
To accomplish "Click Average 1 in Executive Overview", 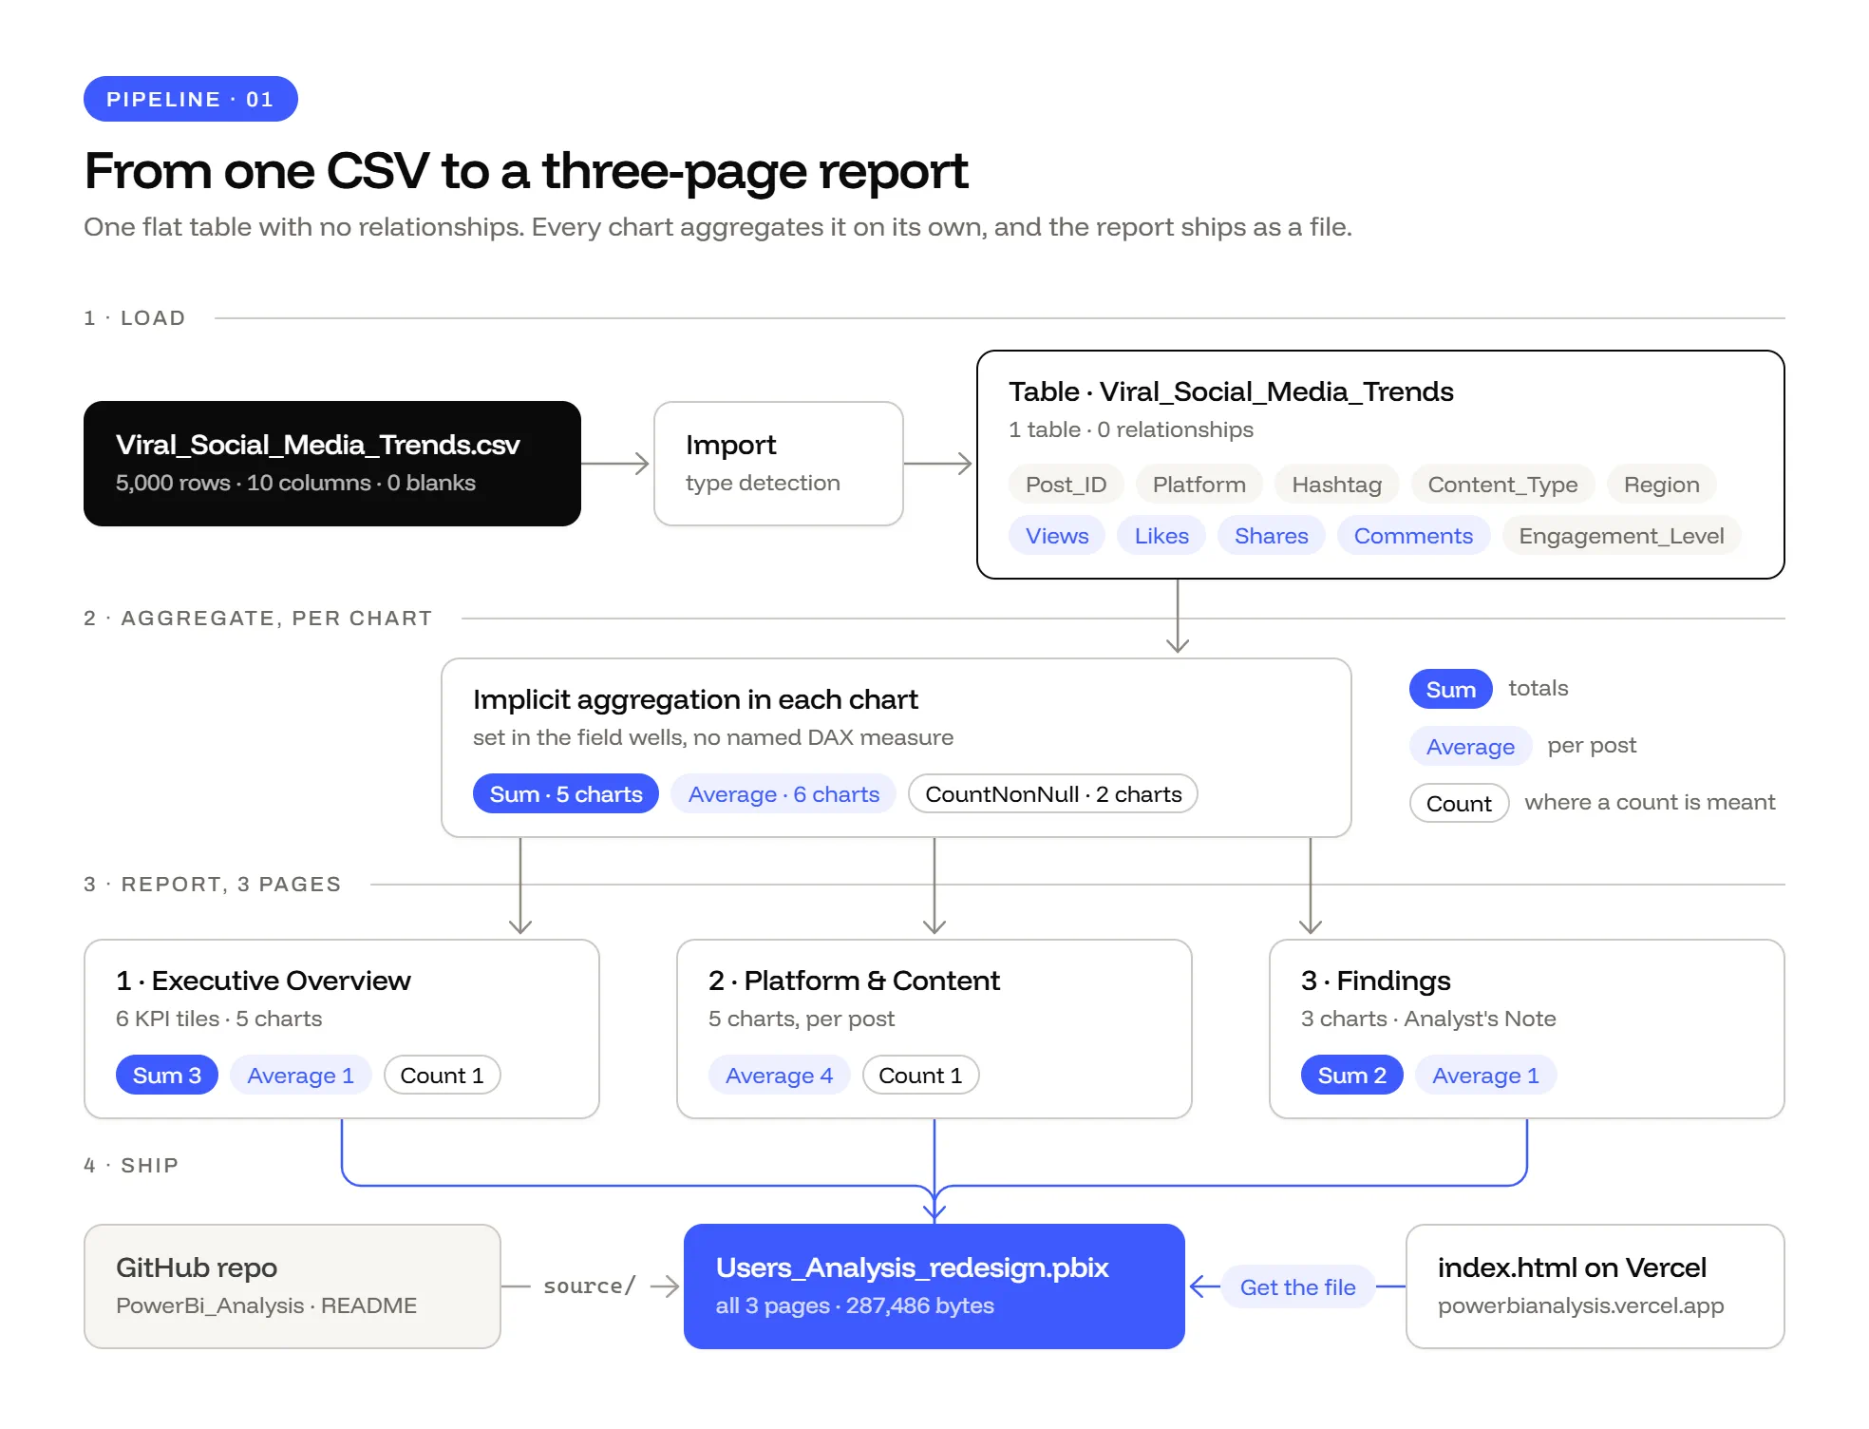I will (x=300, y=1076).
